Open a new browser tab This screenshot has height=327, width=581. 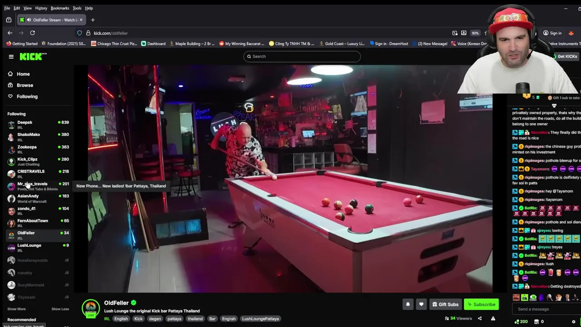tap(93, 20)
